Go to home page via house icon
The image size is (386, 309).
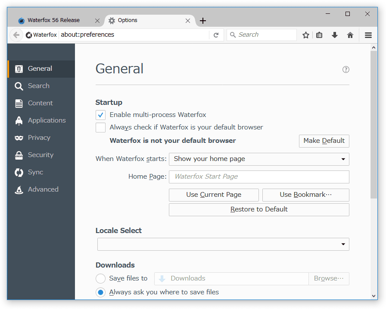tap(350, 35)
